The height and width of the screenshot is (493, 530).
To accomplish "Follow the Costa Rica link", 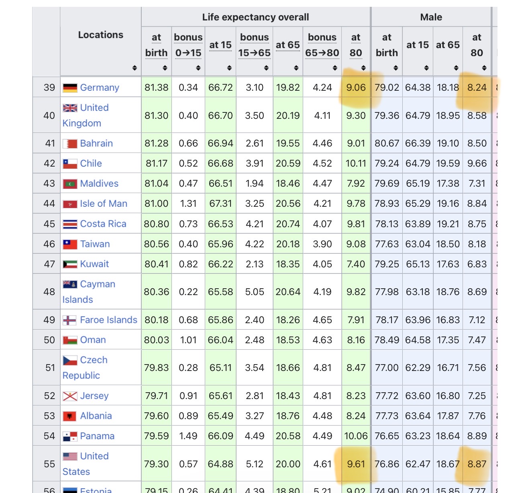I will click(x=103, y=224).
